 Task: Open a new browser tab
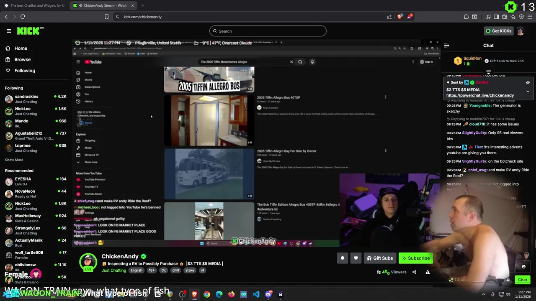point(143,5)
